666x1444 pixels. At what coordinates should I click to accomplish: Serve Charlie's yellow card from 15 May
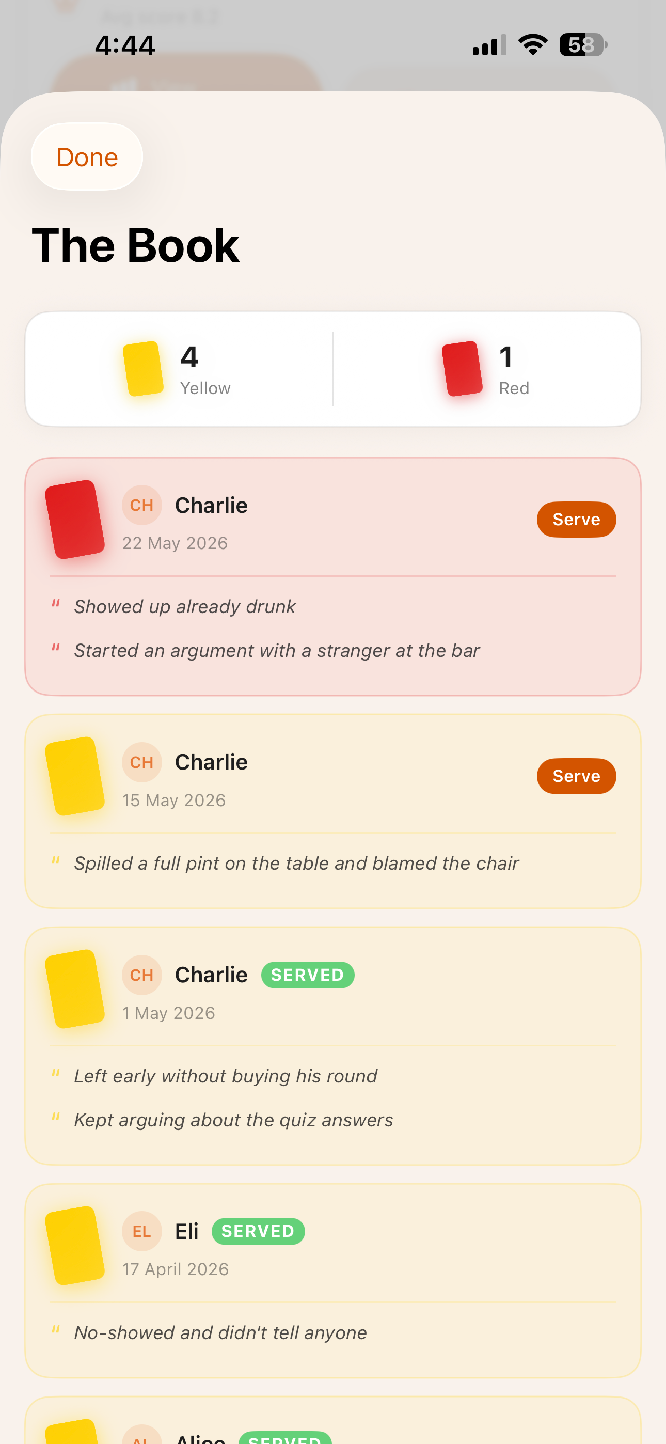click(576, 776)
